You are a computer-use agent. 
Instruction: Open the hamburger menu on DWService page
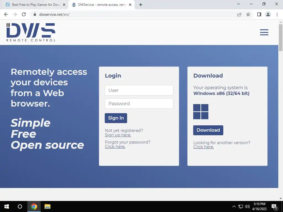(x=264, y=32)
